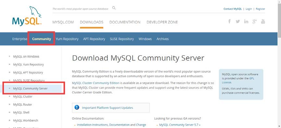Open MySQL Community Server sidebar item
Screen dimensions: 281x128
(30, 88)
